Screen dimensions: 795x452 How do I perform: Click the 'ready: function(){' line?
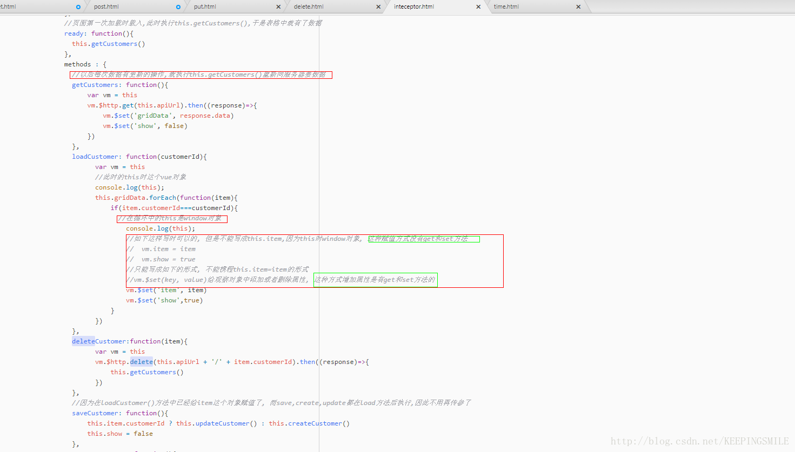(x=98, y=33)
